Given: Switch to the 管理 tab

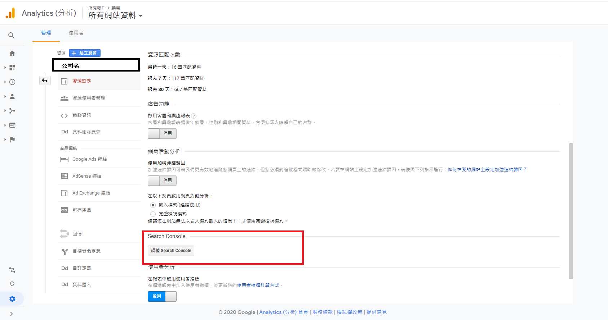Looking at the screenshot, I should pyautogui.click(x=46, y=33).
